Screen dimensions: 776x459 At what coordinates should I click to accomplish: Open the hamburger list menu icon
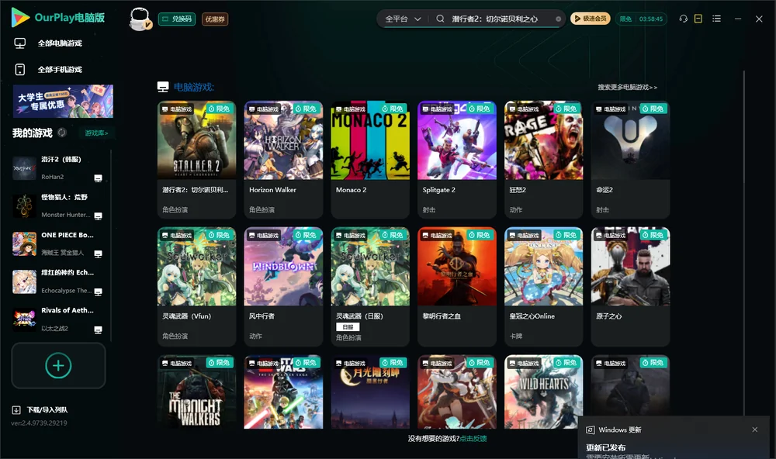[716, 19]
